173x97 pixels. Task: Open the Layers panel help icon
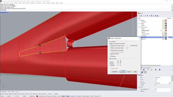158,16
